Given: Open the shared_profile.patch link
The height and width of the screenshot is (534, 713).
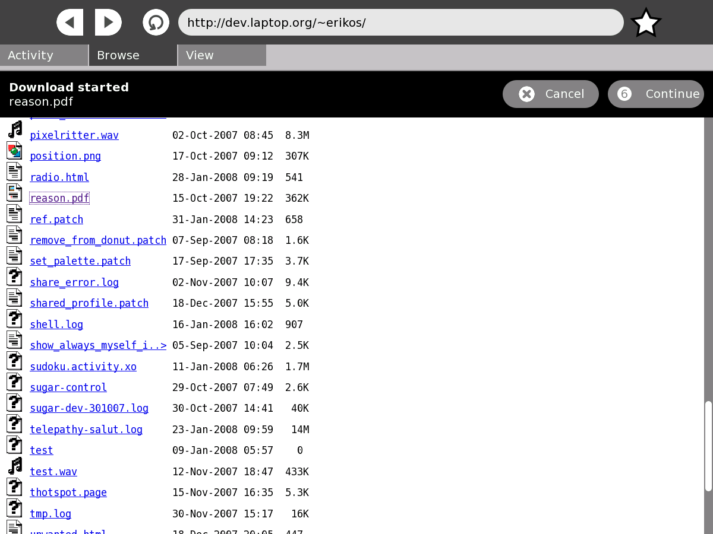Looking at the screenshot, I should tap(89, 303).
